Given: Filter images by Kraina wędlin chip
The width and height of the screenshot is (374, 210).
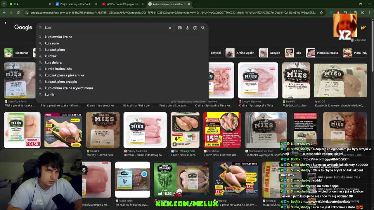Looking at the screenshot, I should click(241, 53).
